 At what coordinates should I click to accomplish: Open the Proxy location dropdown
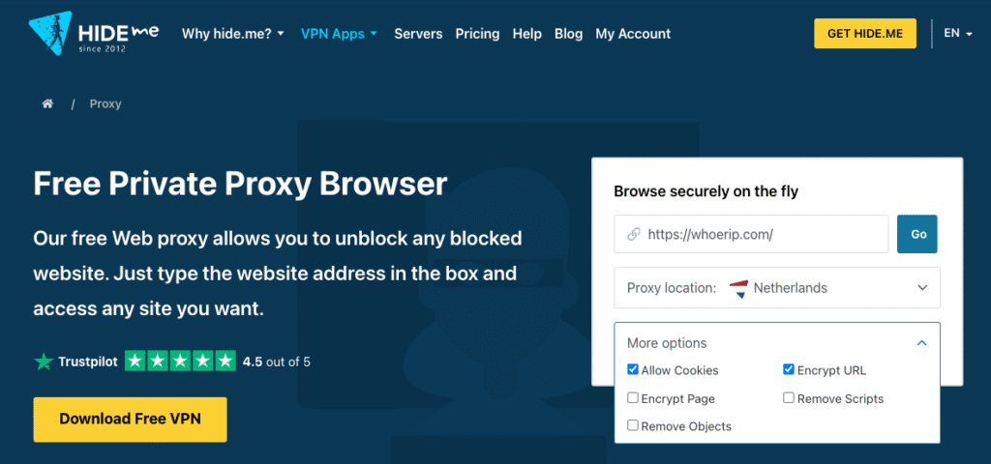[777, 288]
